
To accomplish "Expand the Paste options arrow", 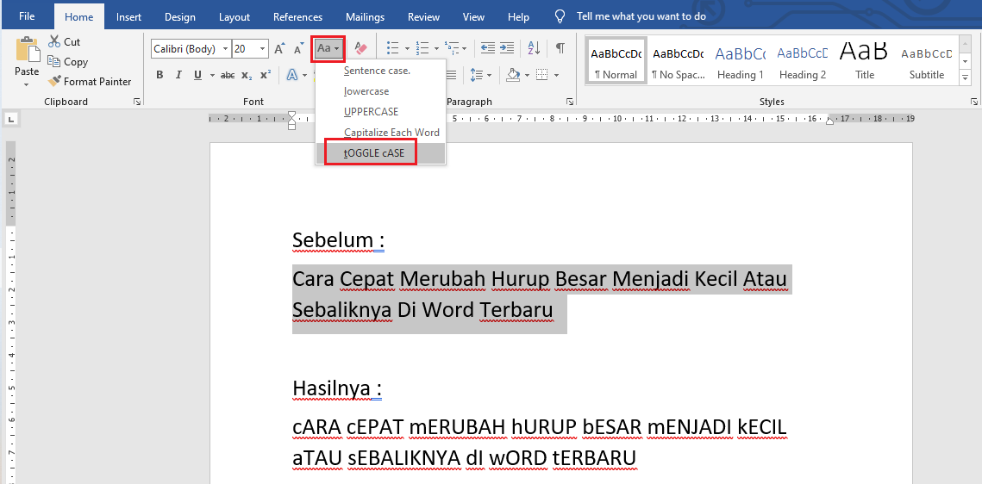I will 27,84.
